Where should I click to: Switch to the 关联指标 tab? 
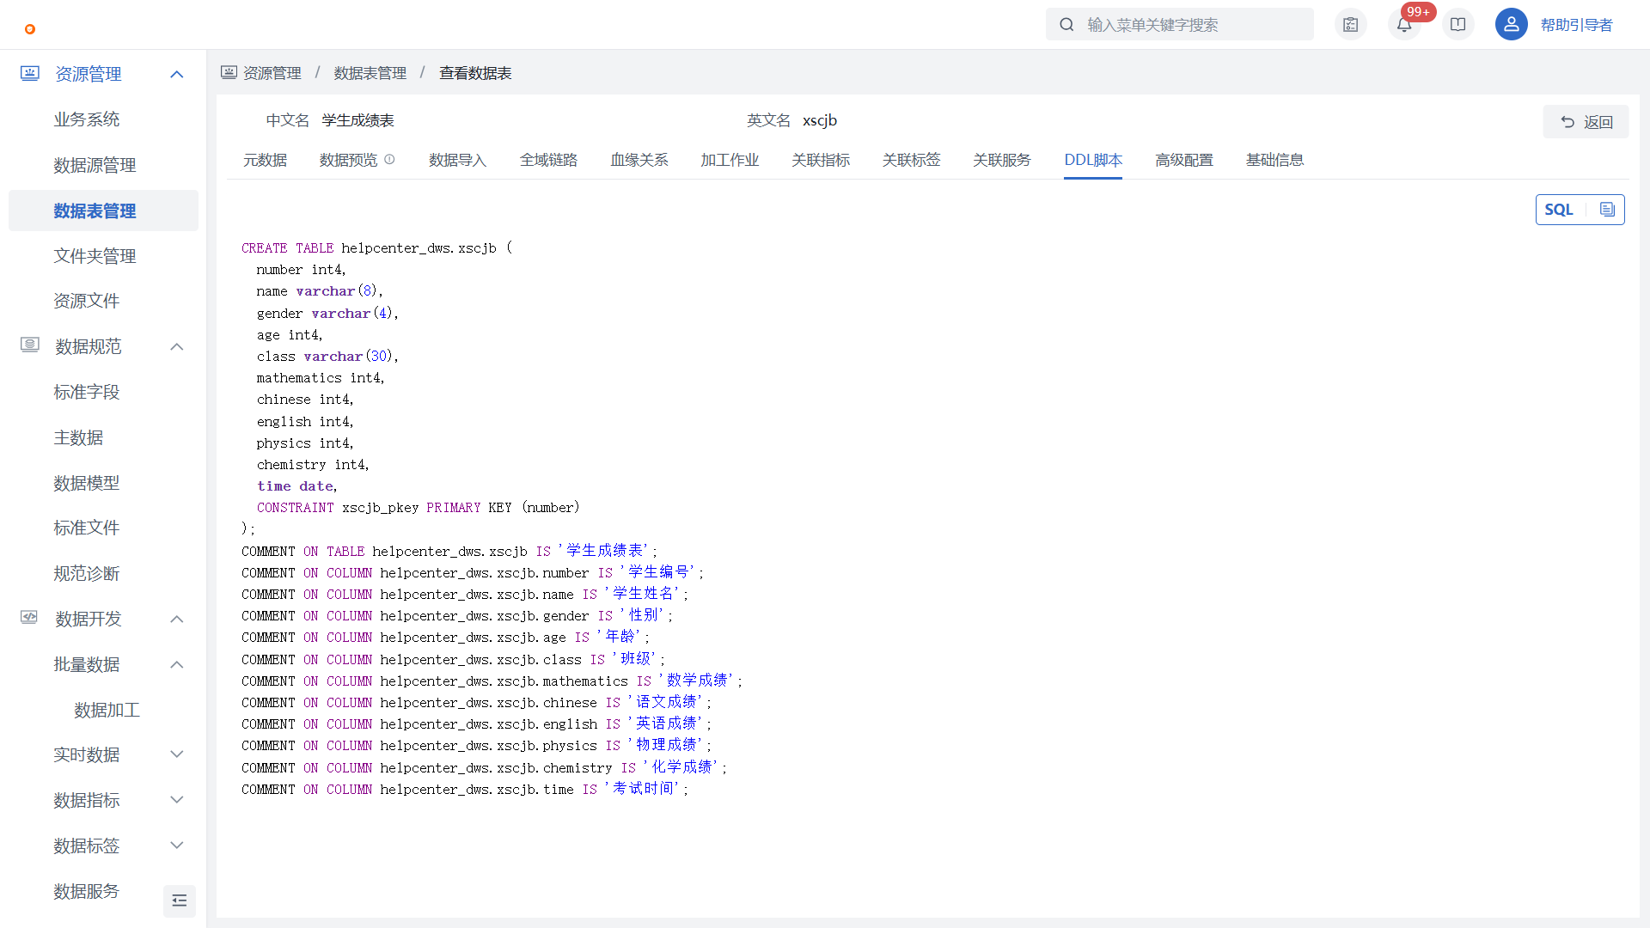821,160
